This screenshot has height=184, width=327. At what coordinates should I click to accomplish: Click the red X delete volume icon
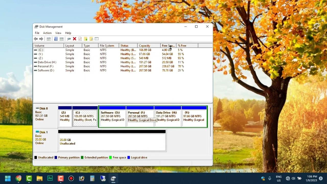[74, 39]
